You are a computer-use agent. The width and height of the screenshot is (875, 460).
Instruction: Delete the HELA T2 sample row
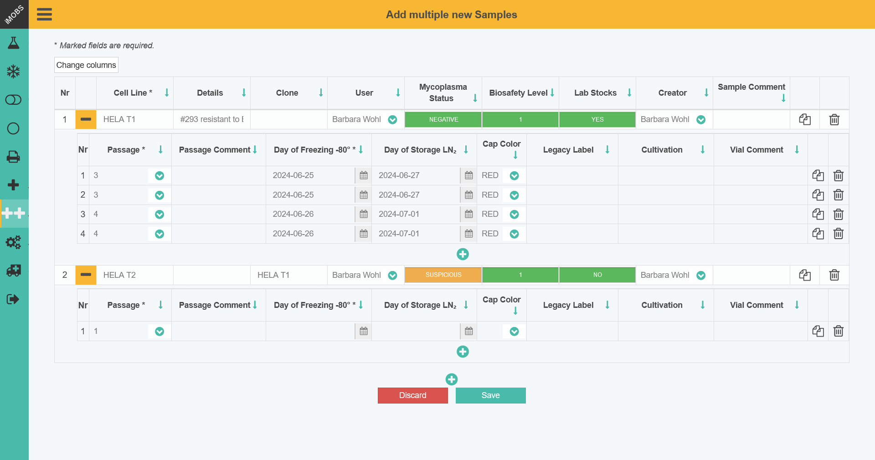(834, 275)
